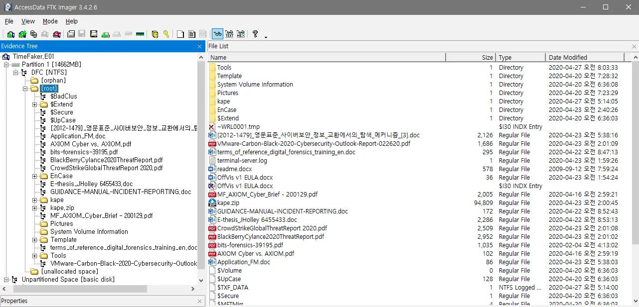Collapse the DFC [NTFS] tree node

[x=16, y=73]
